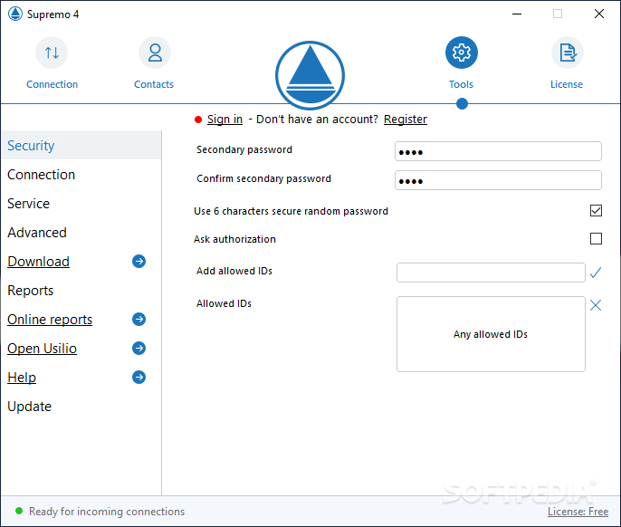Click the green ready status dot

click(x=19, y=511)
